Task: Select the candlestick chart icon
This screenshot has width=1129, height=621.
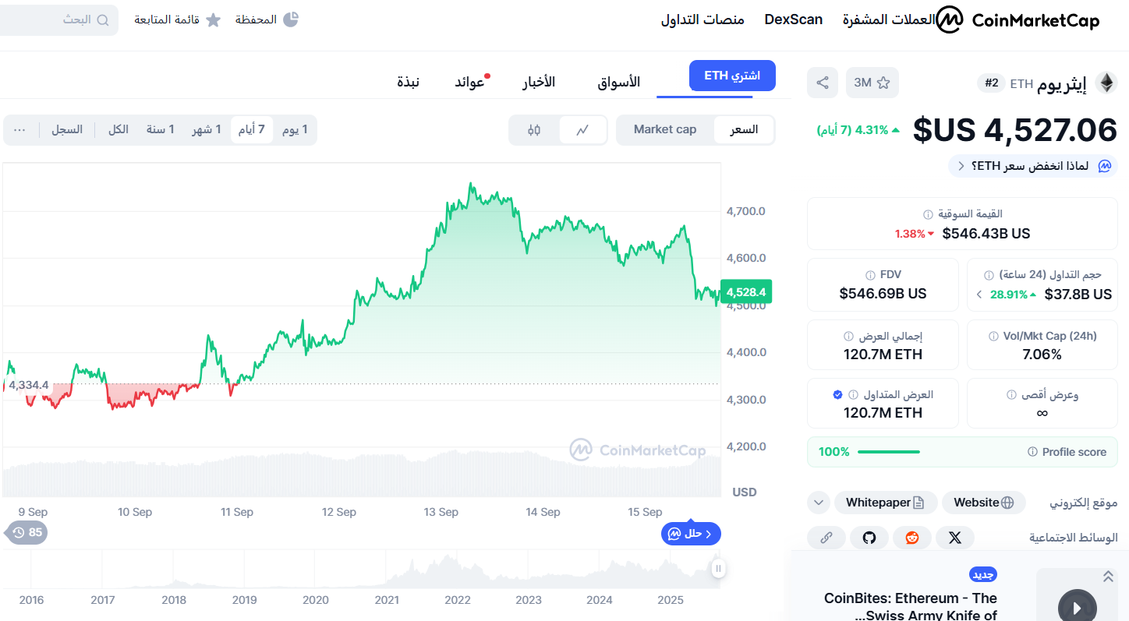Action: pyautogui.click(x=535, y=129)
